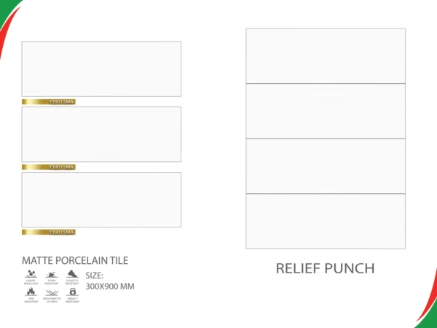The height and width of the screenshot is (328, 437).
Task: Select the lowest Relief Punch stacked tile
Action: click(326, 221)
